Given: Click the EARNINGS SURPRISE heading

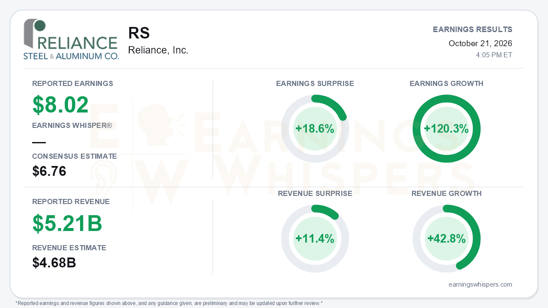Looking at the screenshot, I should (x=315, y=84).
